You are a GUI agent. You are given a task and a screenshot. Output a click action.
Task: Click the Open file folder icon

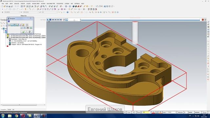pos(5,6)
